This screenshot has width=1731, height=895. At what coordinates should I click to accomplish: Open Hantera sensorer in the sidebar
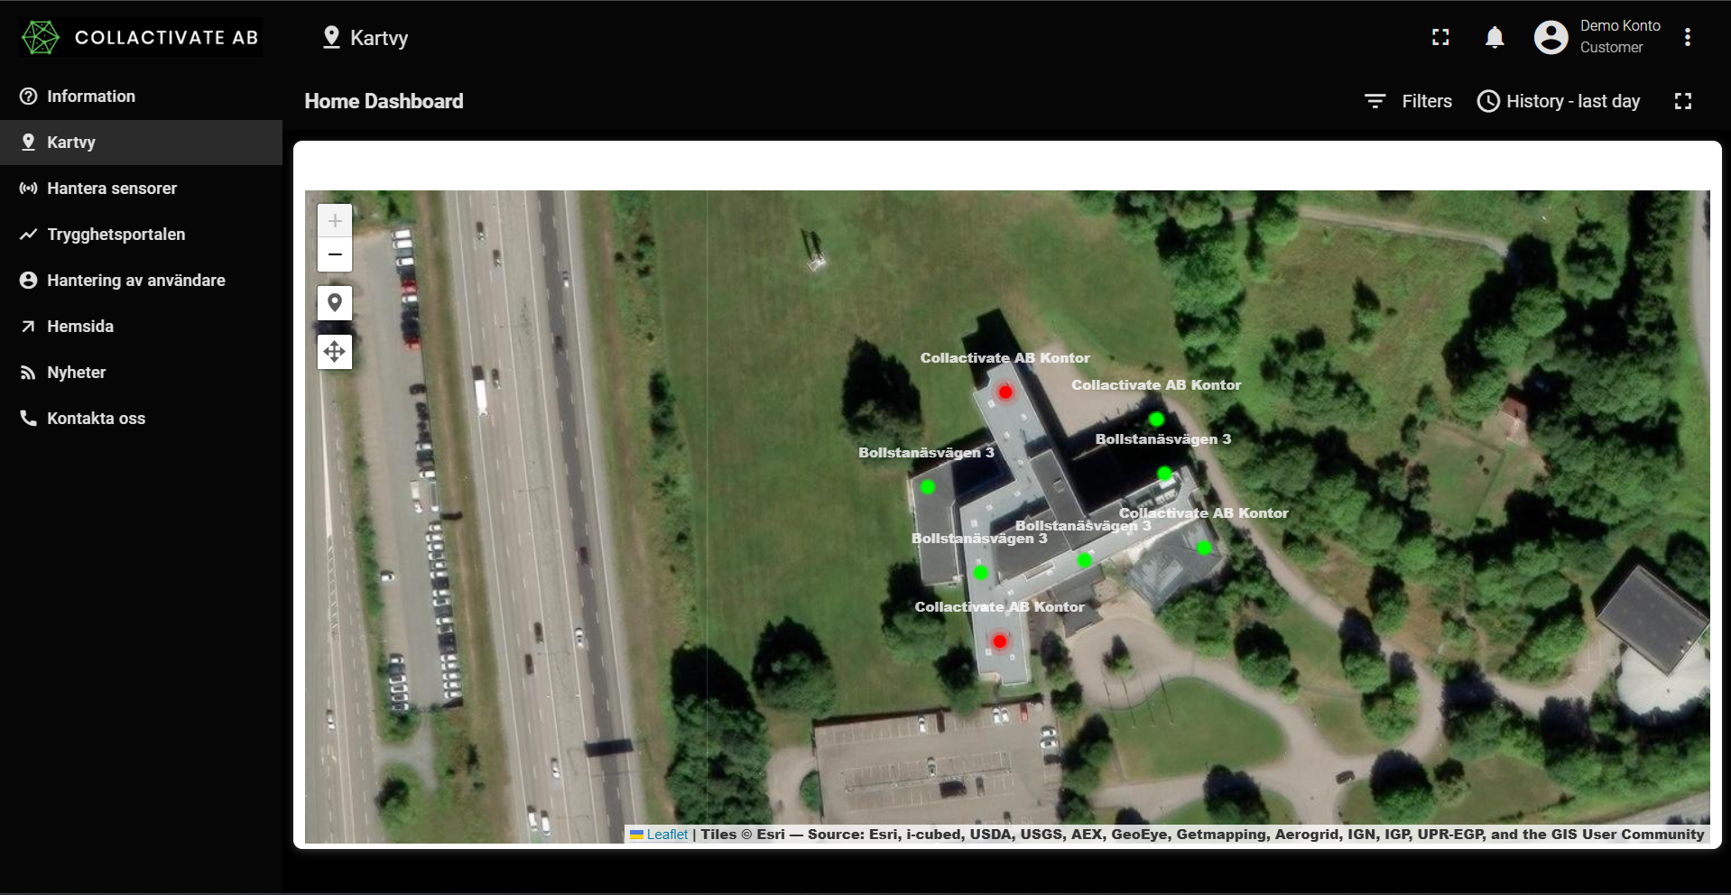(112, 189)
